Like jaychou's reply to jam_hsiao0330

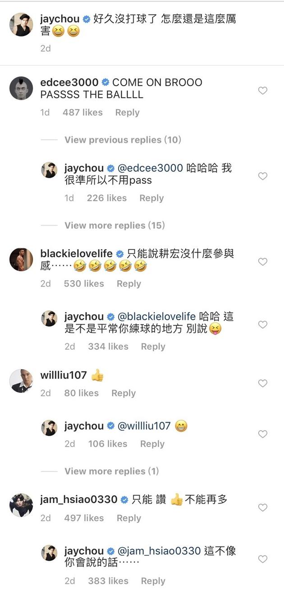click(x=262, y=559)
